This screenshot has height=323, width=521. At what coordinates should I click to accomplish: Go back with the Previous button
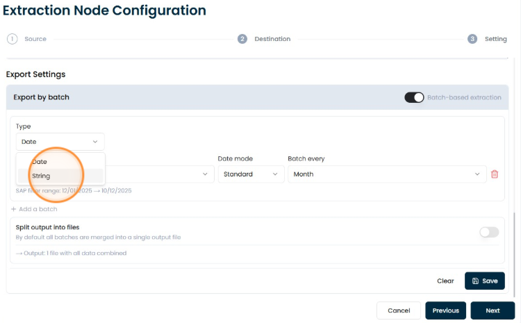coord(445,310)
